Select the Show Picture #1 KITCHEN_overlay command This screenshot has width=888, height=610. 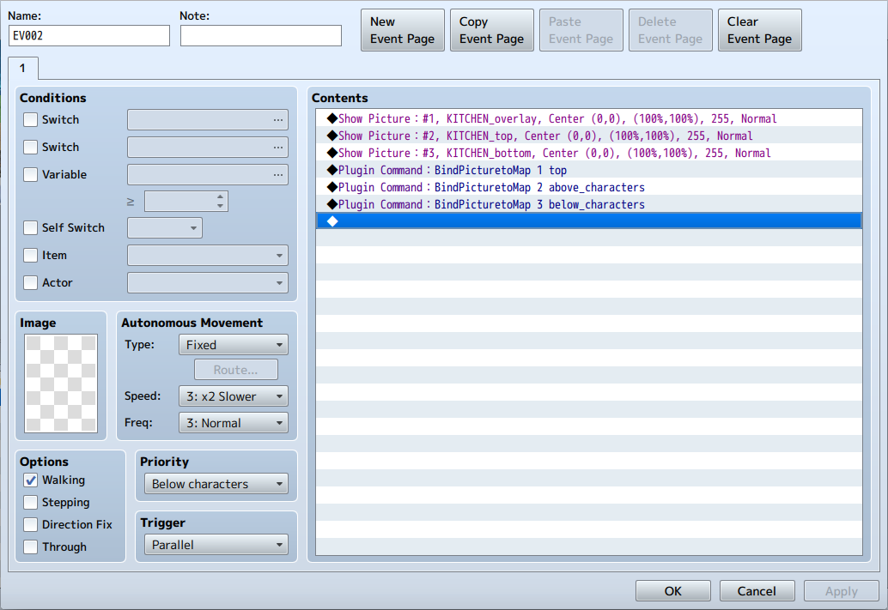(589, 119)
